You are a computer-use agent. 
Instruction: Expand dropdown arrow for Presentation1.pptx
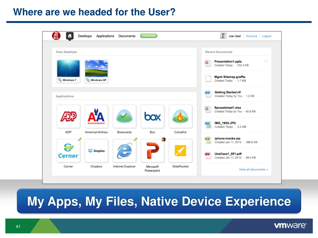(x=266, y=61)
